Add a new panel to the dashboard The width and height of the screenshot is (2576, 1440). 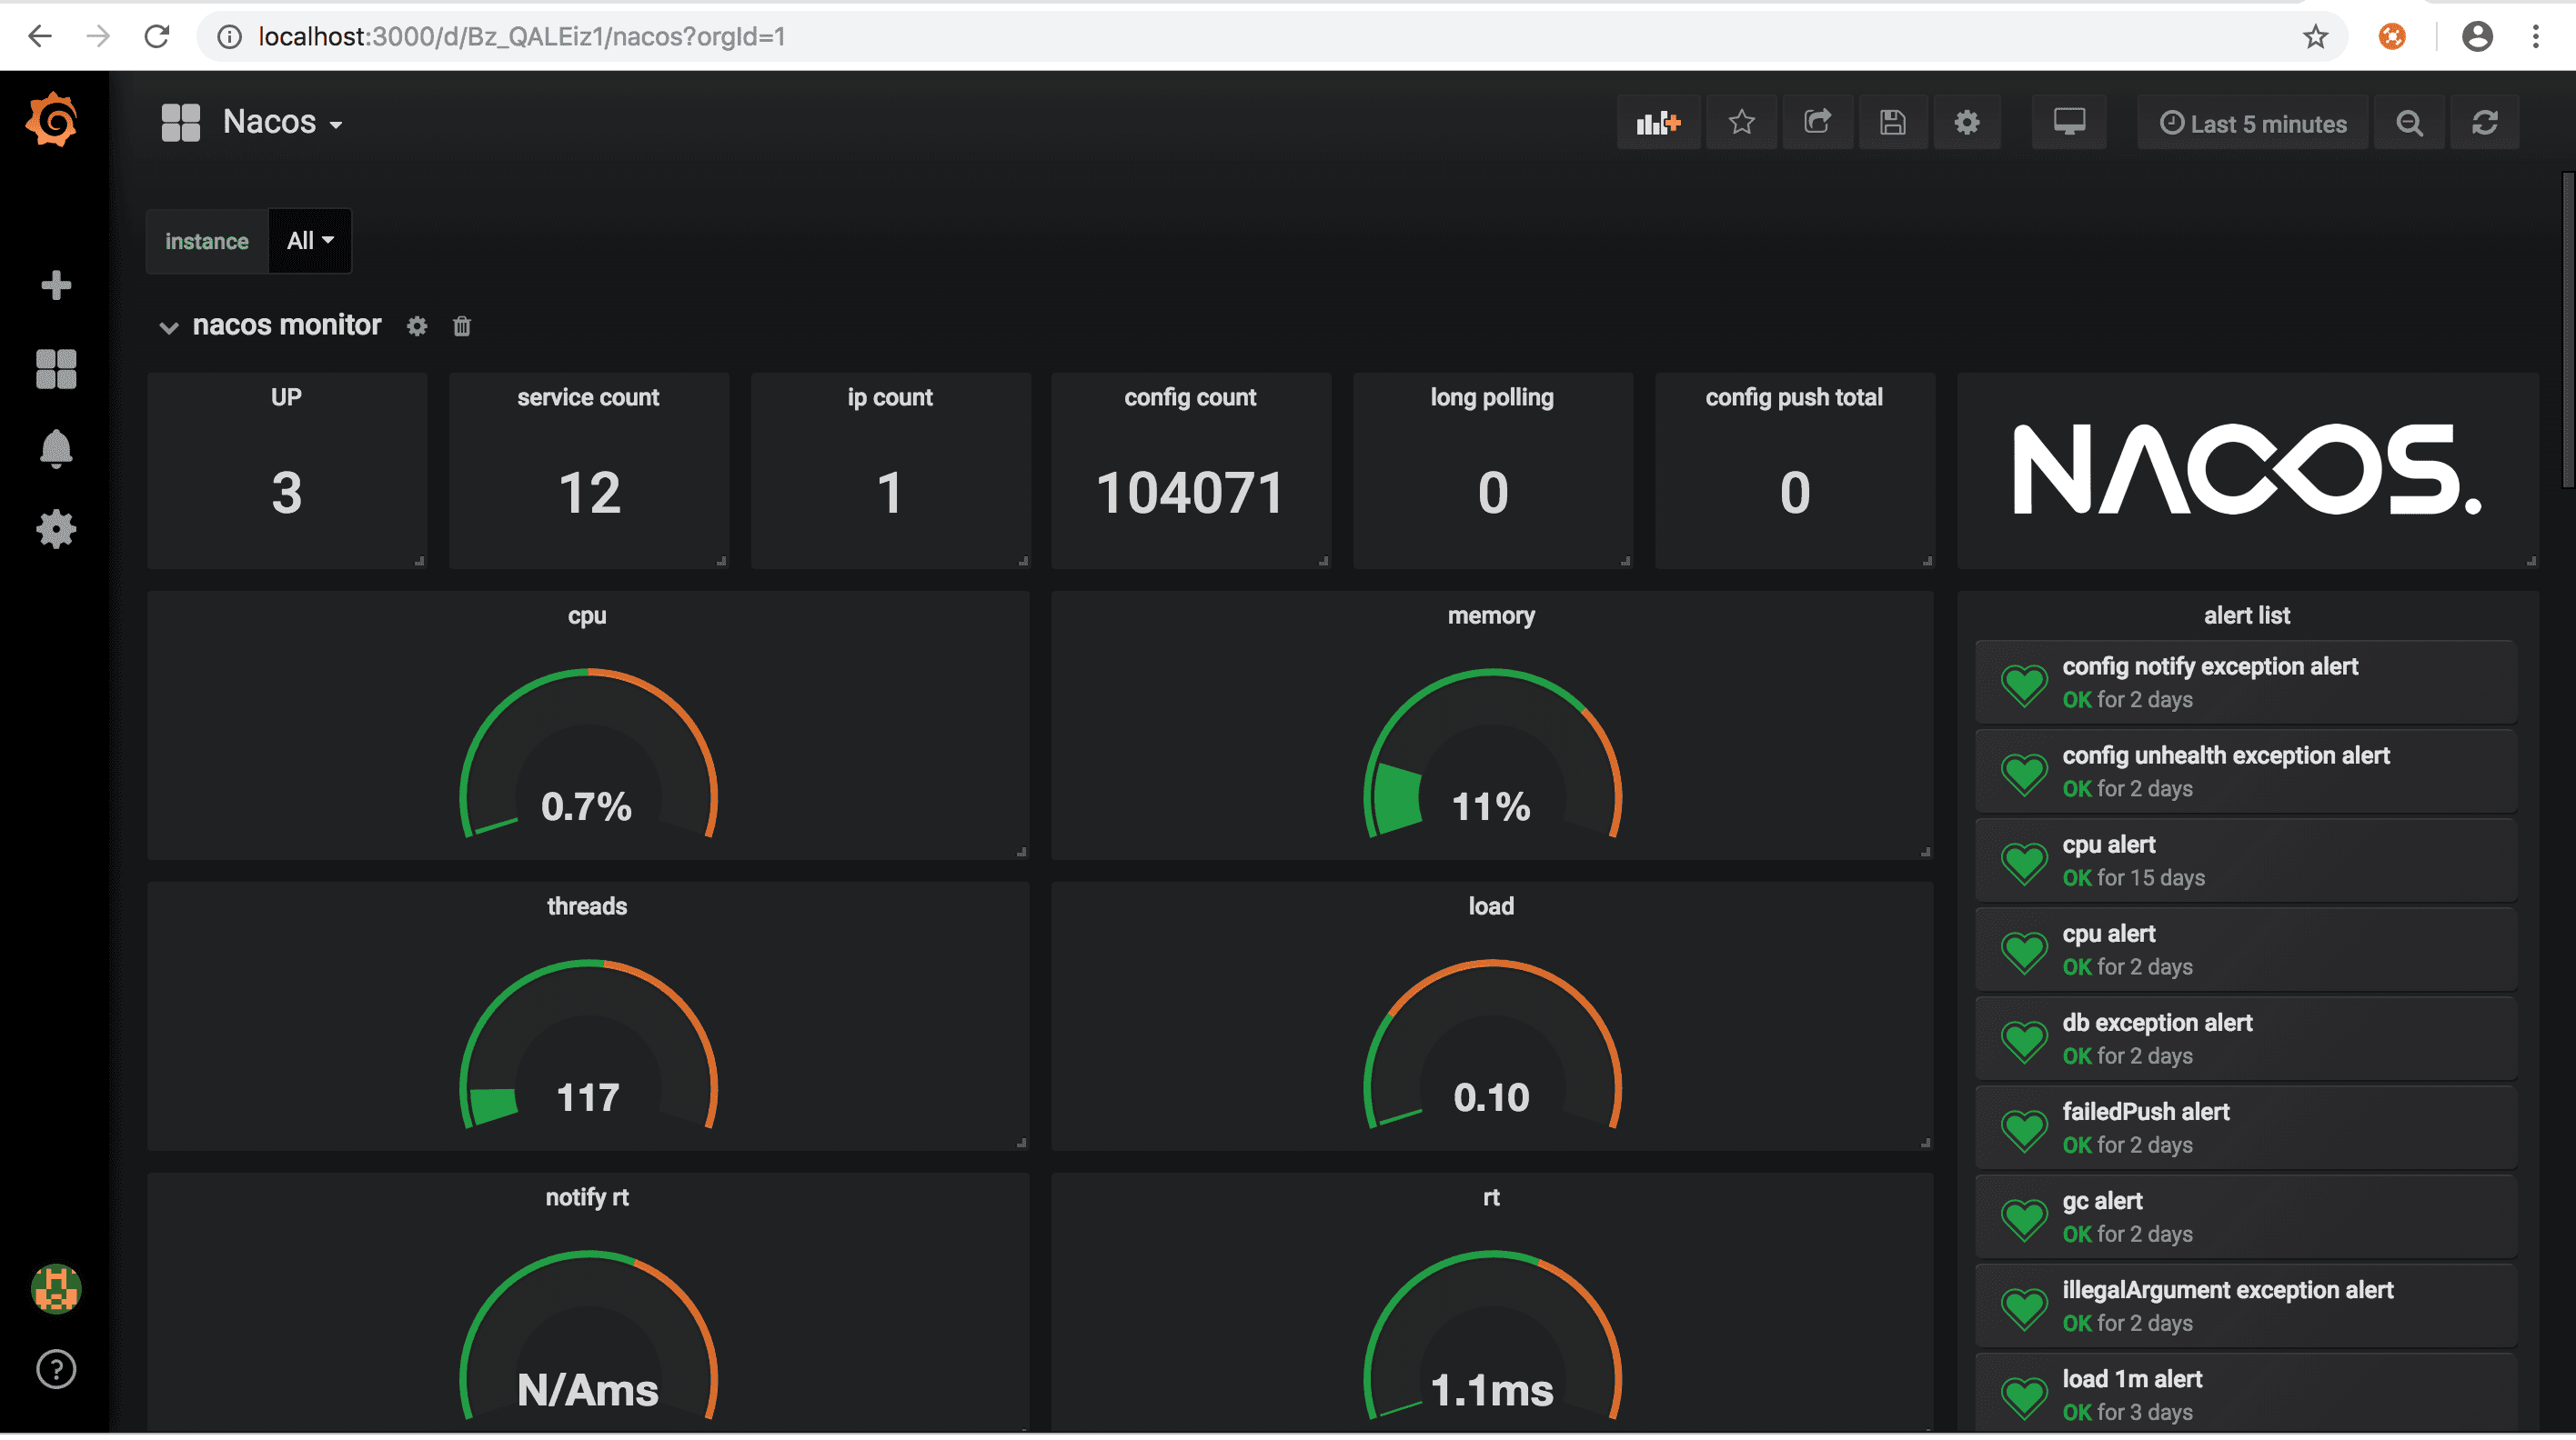pyautogui.click(x=1659, y=122)
